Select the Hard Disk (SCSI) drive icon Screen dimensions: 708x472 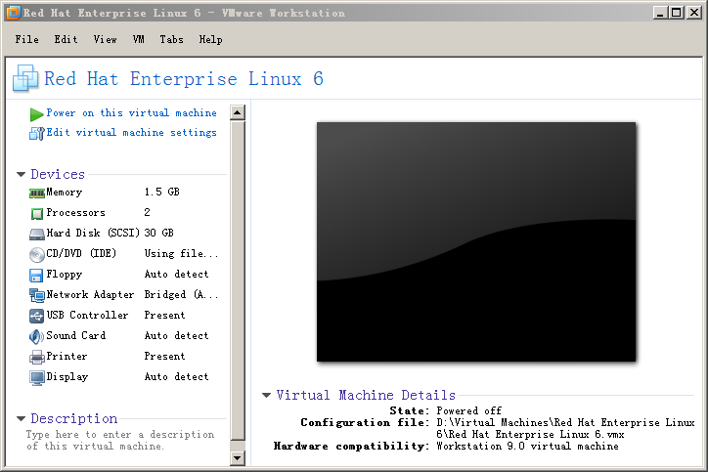[36, 235]
